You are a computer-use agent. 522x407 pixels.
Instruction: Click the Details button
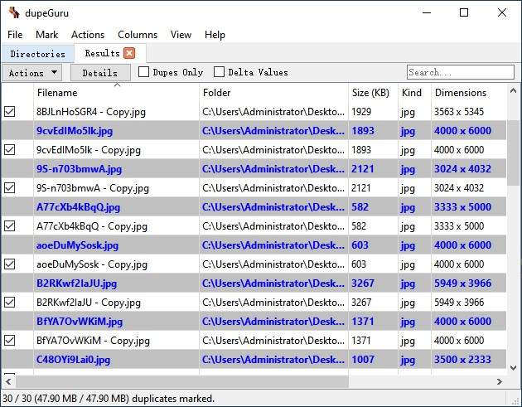[x=99, y=73]
